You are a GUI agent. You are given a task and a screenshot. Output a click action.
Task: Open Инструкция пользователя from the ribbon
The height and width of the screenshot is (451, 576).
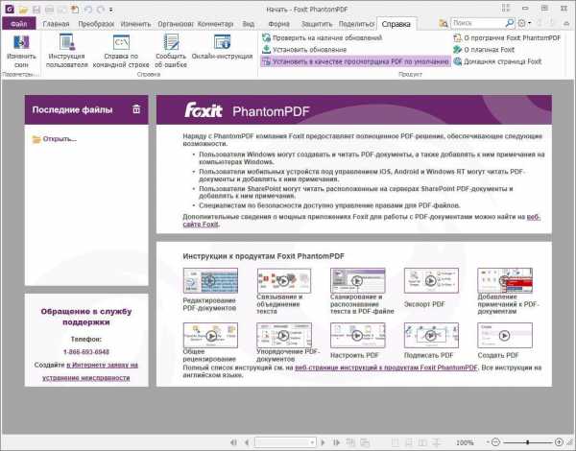point(67,51)
